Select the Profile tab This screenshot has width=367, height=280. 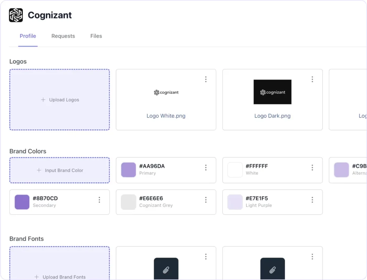[x=28, y=36]
